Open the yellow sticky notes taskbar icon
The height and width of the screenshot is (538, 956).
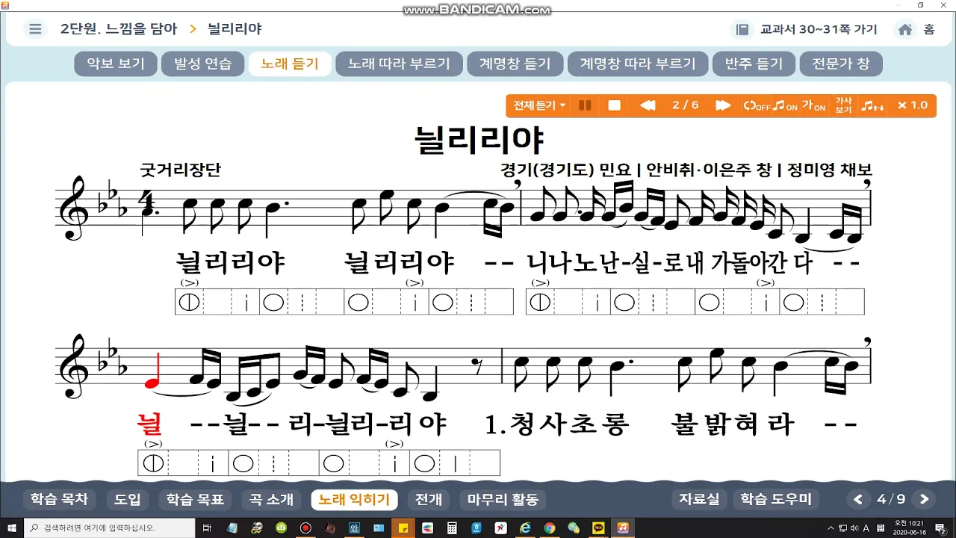point(403,528)
